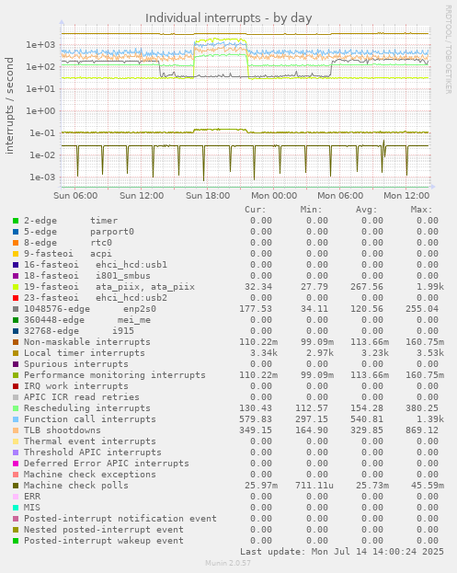
Task: Select the Rescheduling interrupts legend label
Action: 87,408
